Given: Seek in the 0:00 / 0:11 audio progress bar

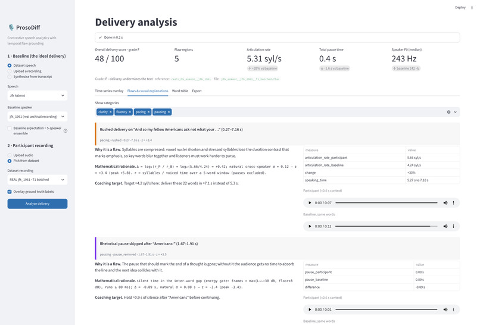Looking at the screenshot, I should 387,226.
